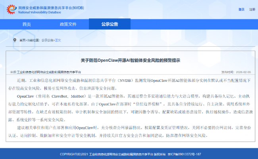
Task: Click the paragraph starting with 近期，工业和信息化部
Action: click(129, 84)
